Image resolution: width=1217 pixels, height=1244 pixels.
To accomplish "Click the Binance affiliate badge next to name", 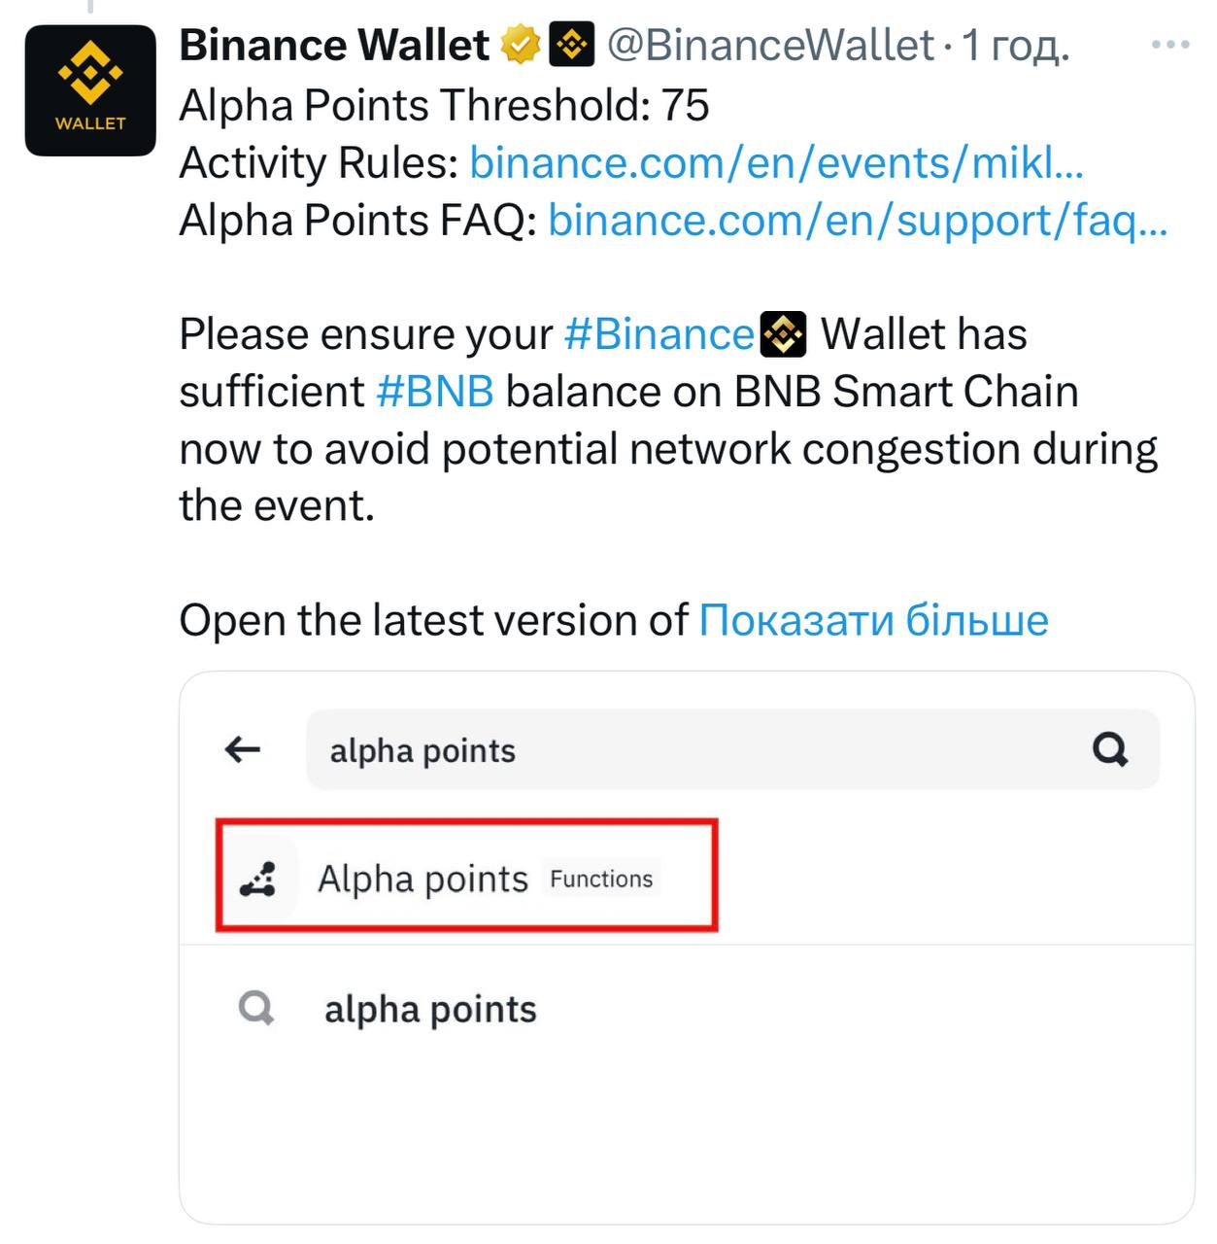I will (x=572, y=45).
